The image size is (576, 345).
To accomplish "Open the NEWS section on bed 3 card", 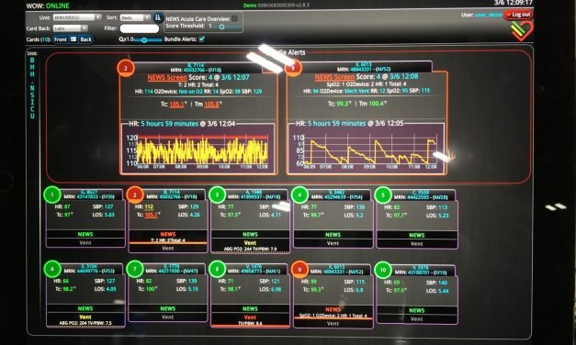I will tap(250, 234).
